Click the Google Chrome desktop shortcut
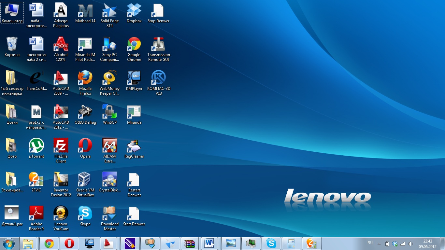 pyautogui.click(x=134, y=49)
